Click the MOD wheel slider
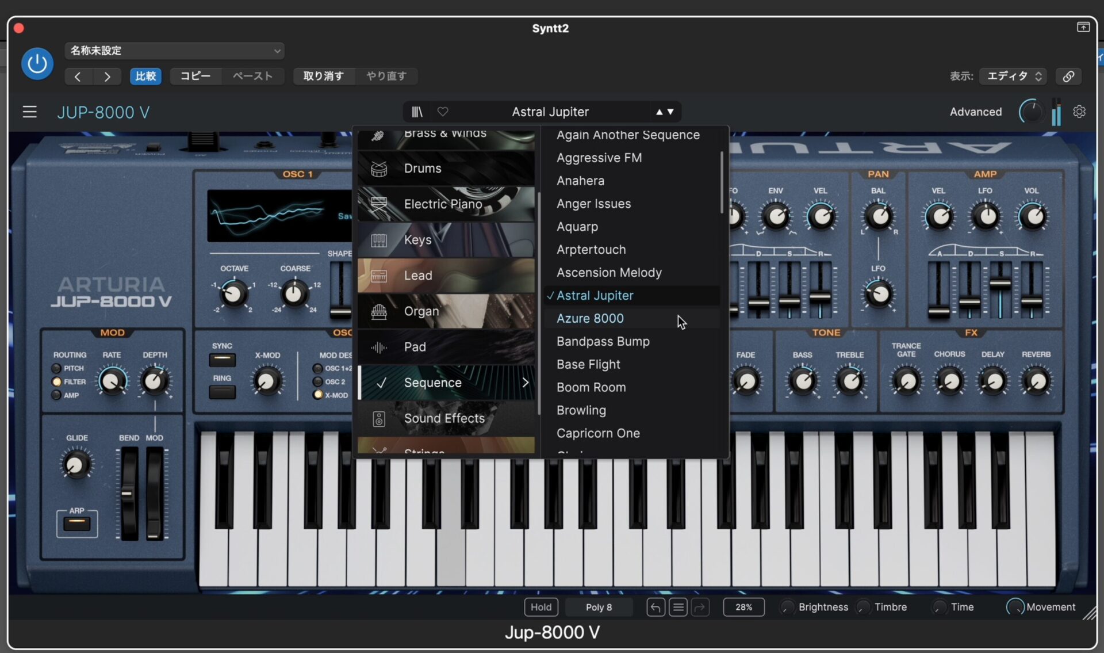 click(x=154, y=493)
